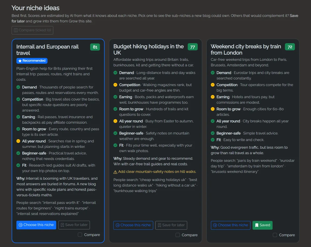The height and width of the screenshot is (247, 311).
Task: Click the "Weekend city breaks by train from London" title
Action: click(x=246, y=49)
